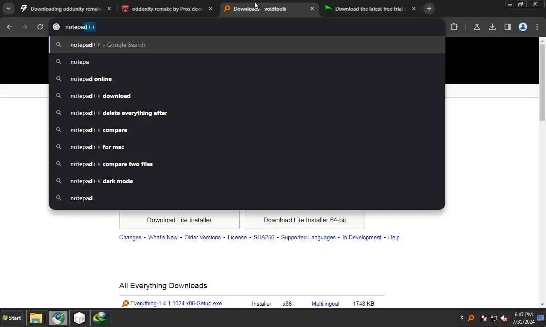Open the profile avatar menu
This screenshot has width=546, height=327.
523,27
